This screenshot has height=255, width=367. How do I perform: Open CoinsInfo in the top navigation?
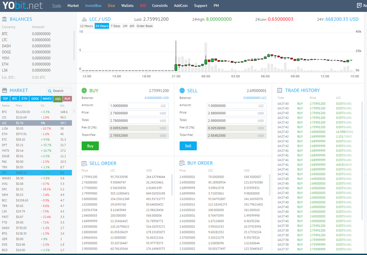tap(160, 5)
